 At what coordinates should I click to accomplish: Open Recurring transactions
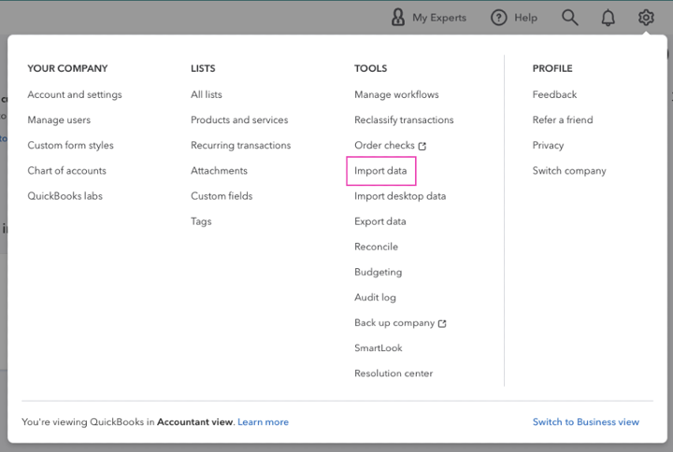tap(241, 146)
